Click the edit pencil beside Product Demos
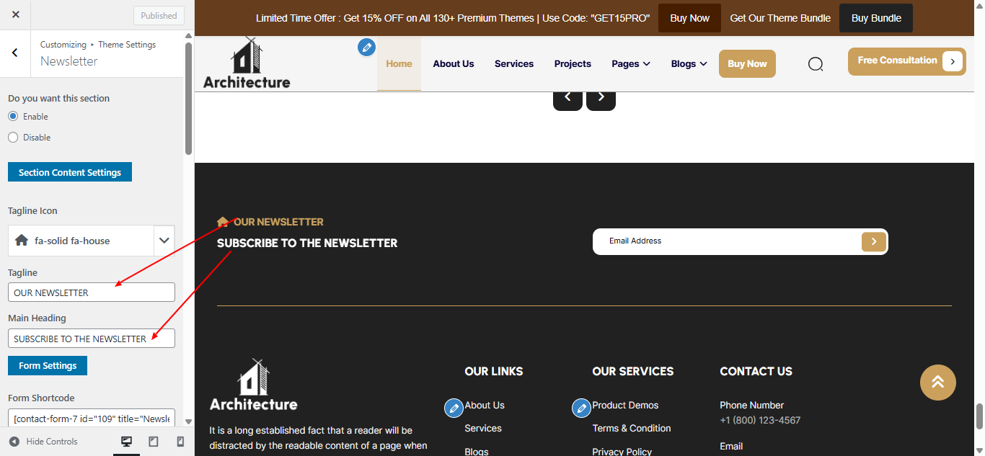Viewport: 985px width, 456px height. coord(581,408)
